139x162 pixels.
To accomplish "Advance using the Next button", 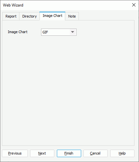I will [42, 153].
